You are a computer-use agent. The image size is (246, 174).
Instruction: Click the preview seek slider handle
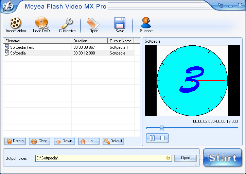[162, 128]
